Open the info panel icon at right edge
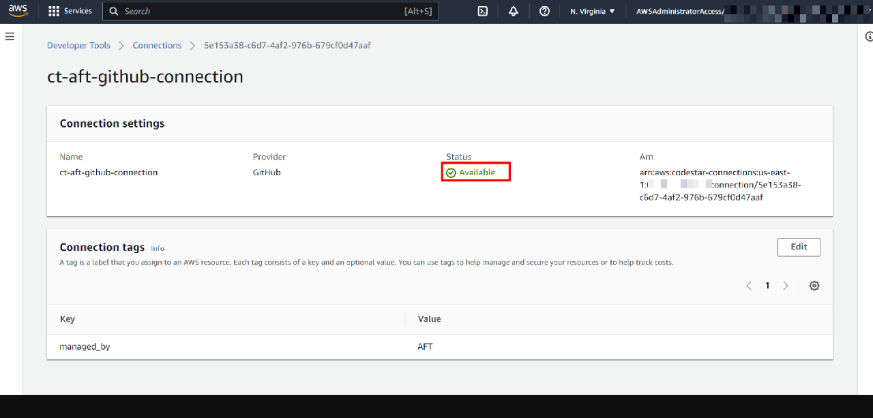 (x=868, y=37)
